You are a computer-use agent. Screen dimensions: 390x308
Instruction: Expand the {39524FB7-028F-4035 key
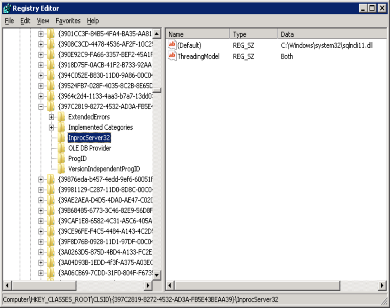click(41, 86)
